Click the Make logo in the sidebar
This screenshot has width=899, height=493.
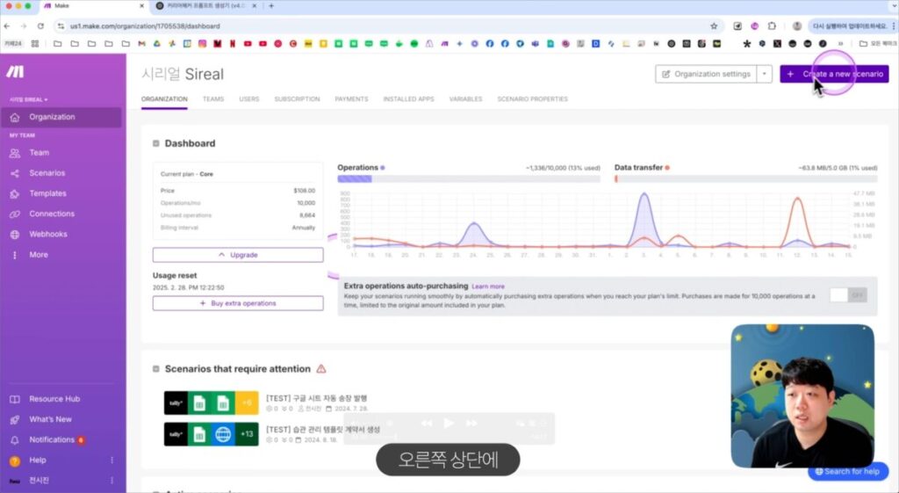pyautogui.click(x=15, y=72)
